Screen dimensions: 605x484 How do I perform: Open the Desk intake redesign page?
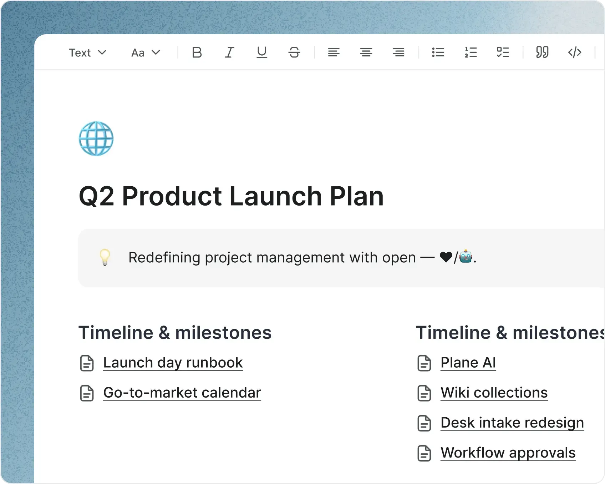512,423
